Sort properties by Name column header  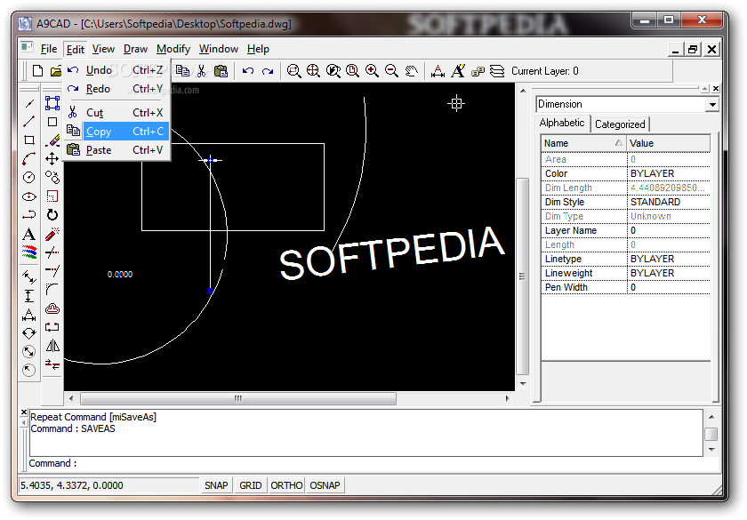(583, 143)
